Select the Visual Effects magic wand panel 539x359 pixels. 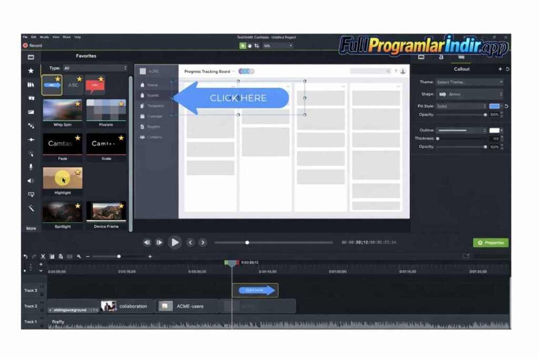click(31, 209)
